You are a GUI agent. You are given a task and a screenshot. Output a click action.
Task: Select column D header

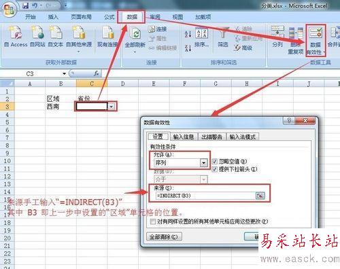122,84
